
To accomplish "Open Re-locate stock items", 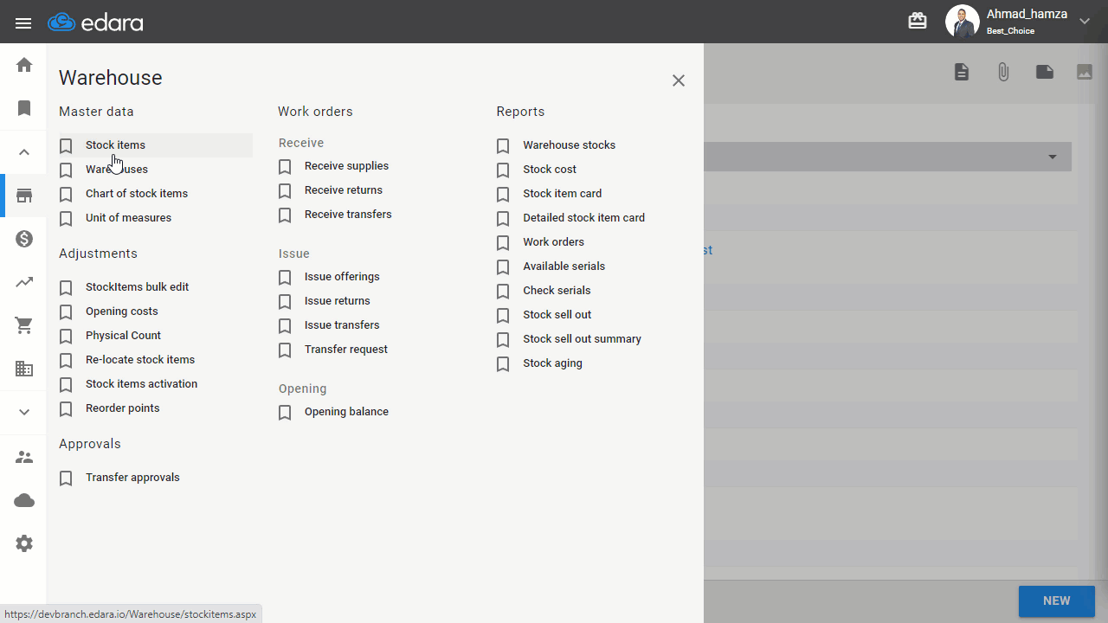I will pos(140,360).
